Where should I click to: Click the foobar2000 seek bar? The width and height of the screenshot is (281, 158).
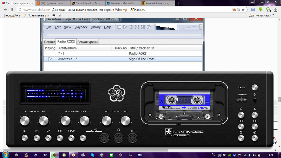pos(124,35)
